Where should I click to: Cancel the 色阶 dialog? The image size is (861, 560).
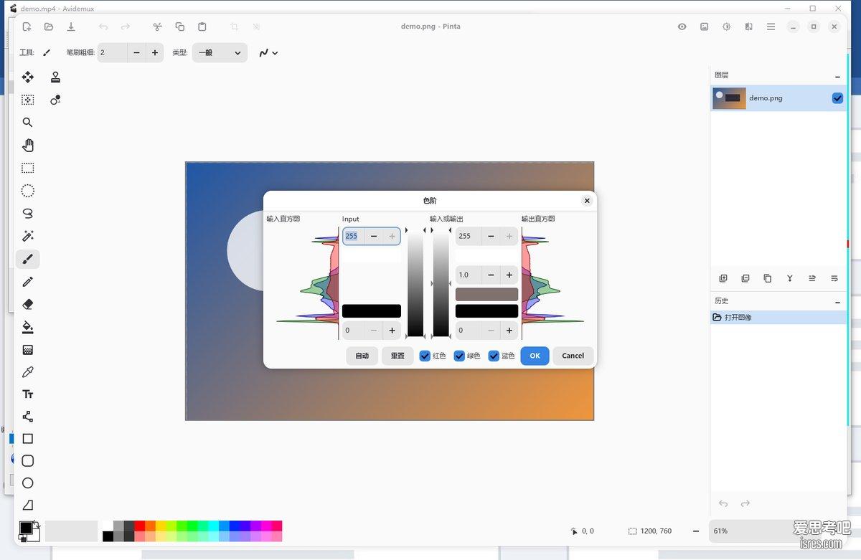point(573,356)
